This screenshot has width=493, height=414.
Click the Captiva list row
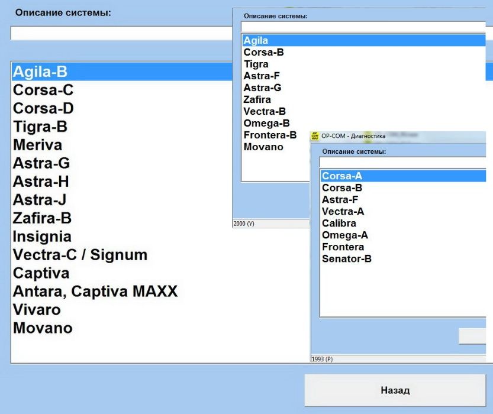pos(41,273)
